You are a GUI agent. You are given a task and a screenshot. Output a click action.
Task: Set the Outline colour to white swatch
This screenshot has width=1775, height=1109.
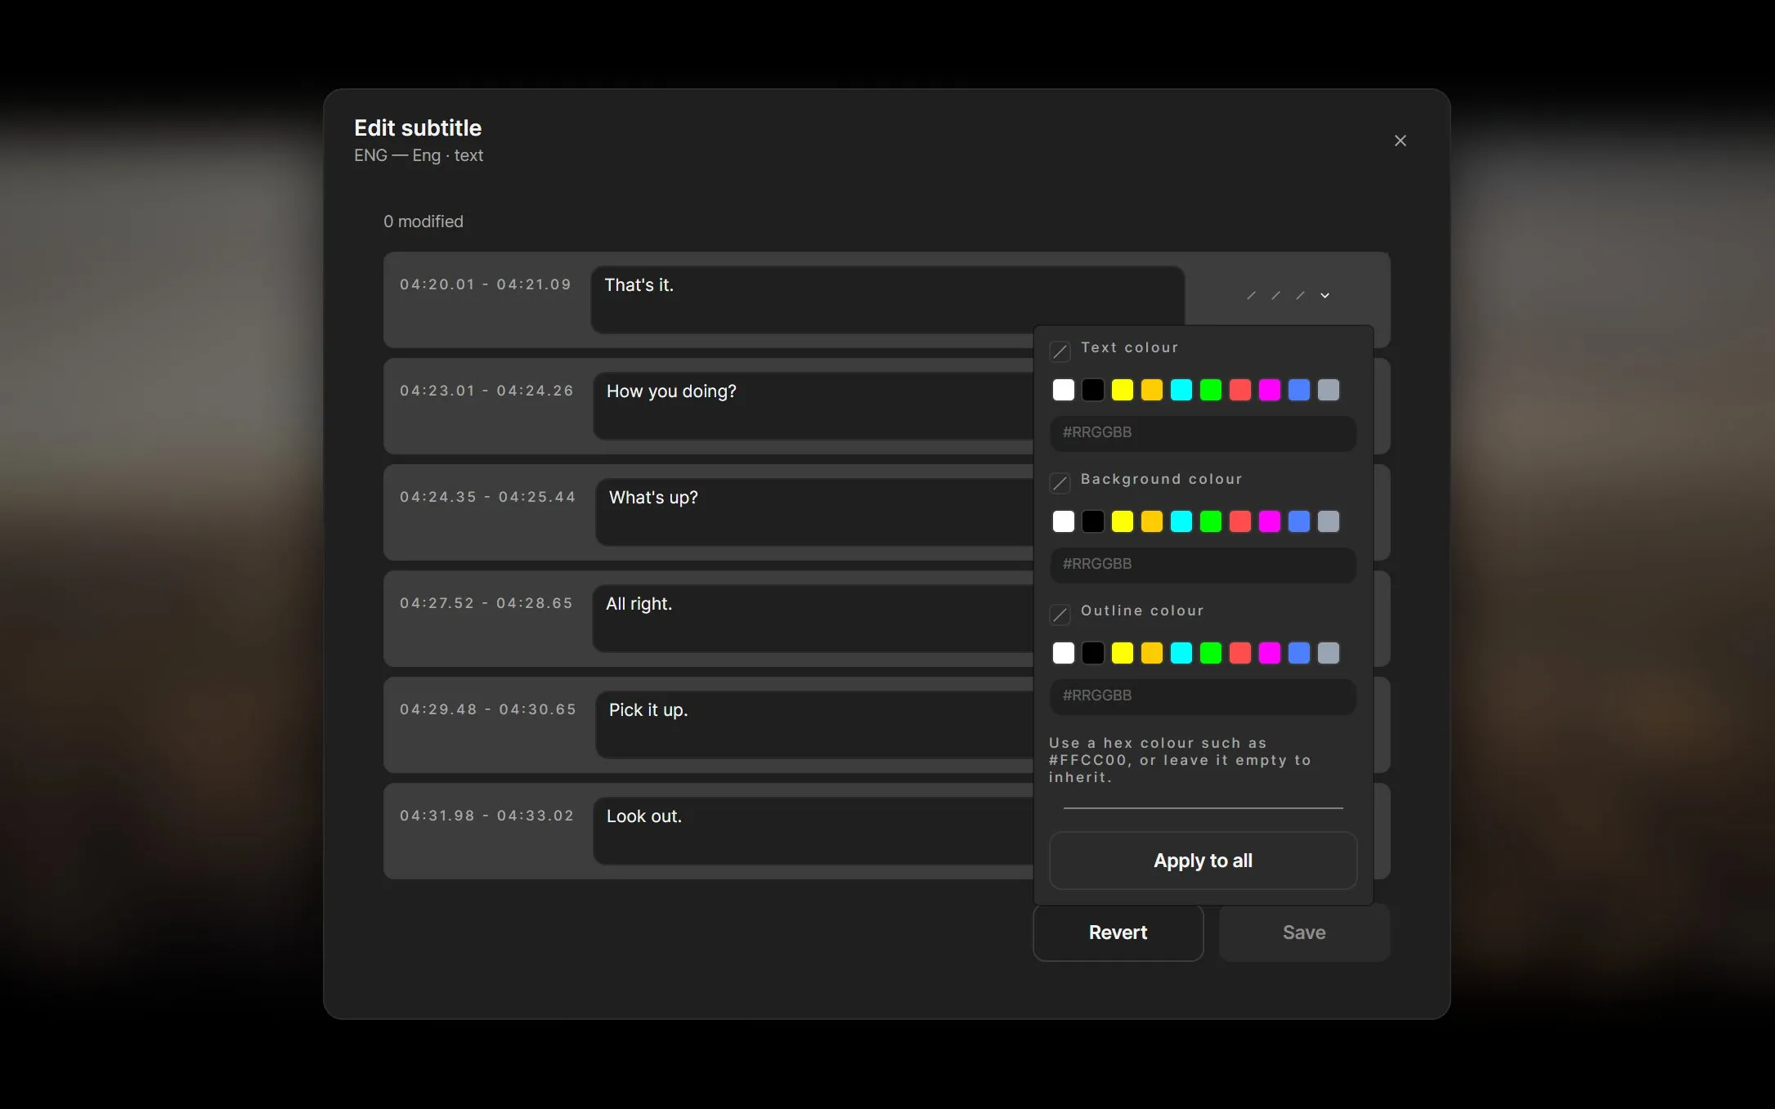[x=1064, y=653]
